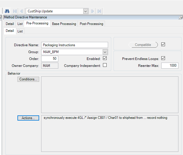Click the CustShip.Update text in combo box
The height and width of the screenshot is (155, 183).
click(x=40, y=11)
